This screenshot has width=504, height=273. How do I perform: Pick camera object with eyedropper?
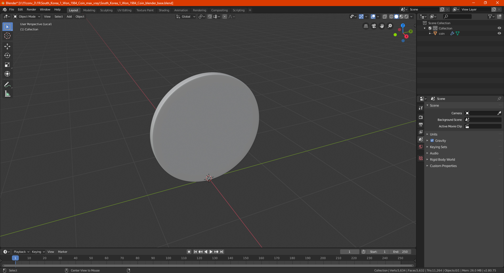click(499, 113)
